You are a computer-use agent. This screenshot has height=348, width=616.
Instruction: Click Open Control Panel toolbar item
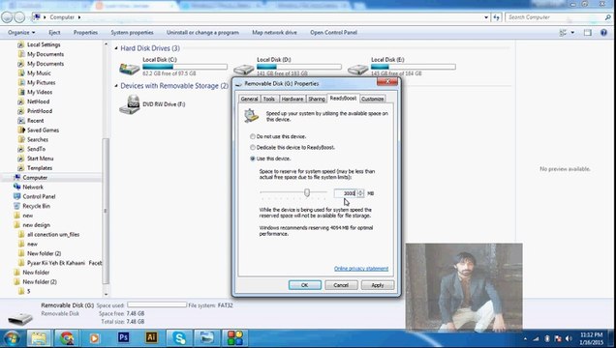pos(333,33)
